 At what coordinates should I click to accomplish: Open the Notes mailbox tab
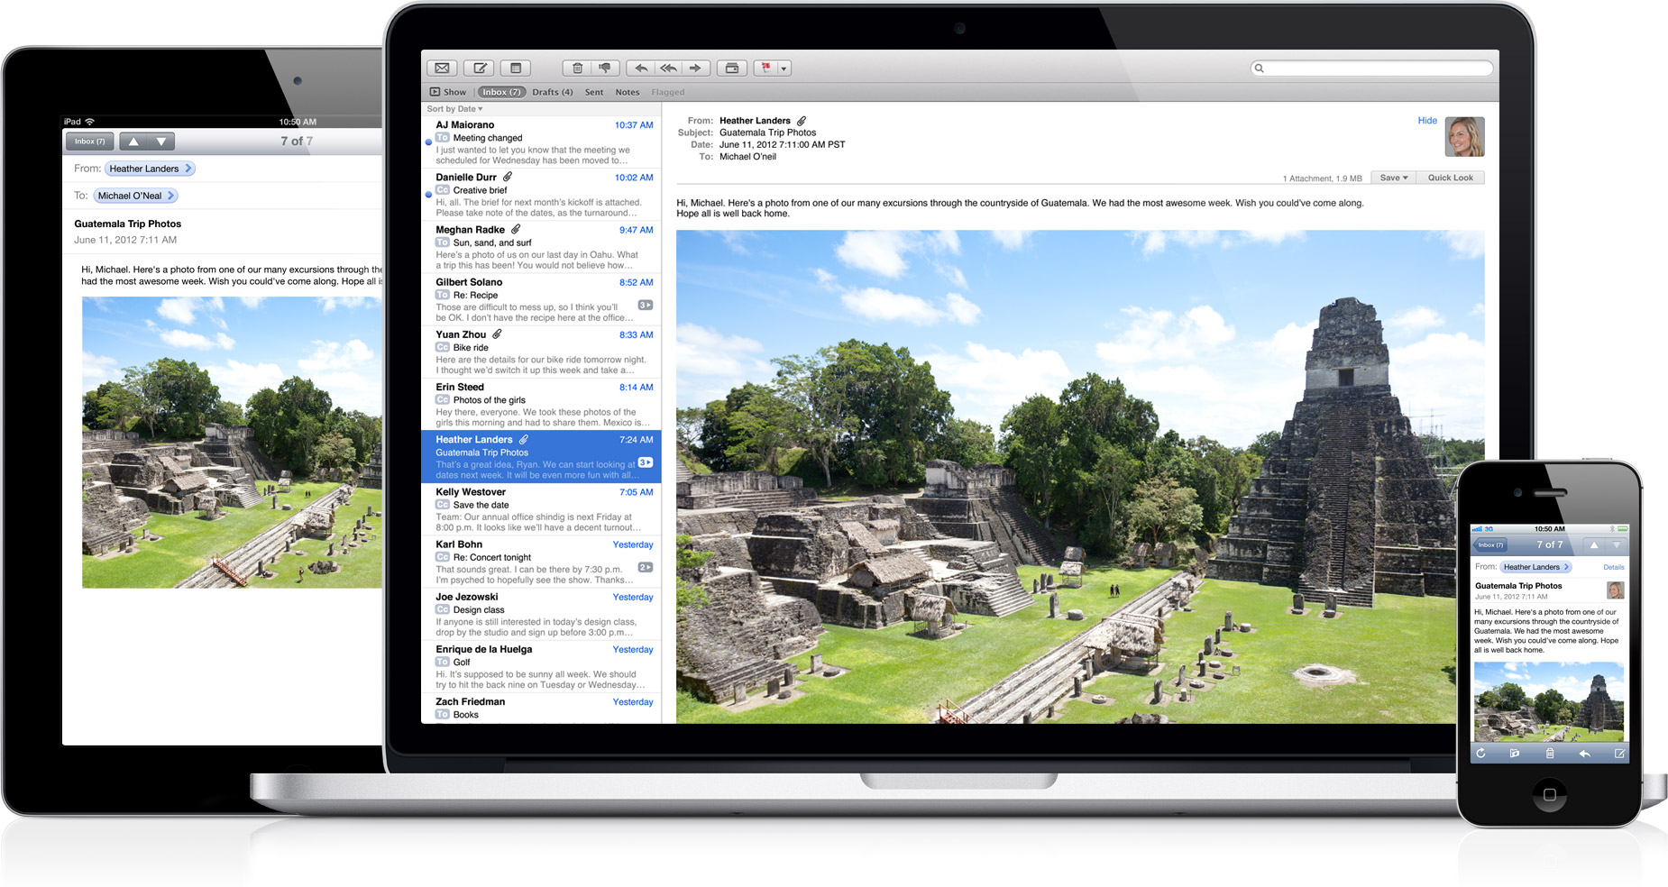[x=628, y=92]
